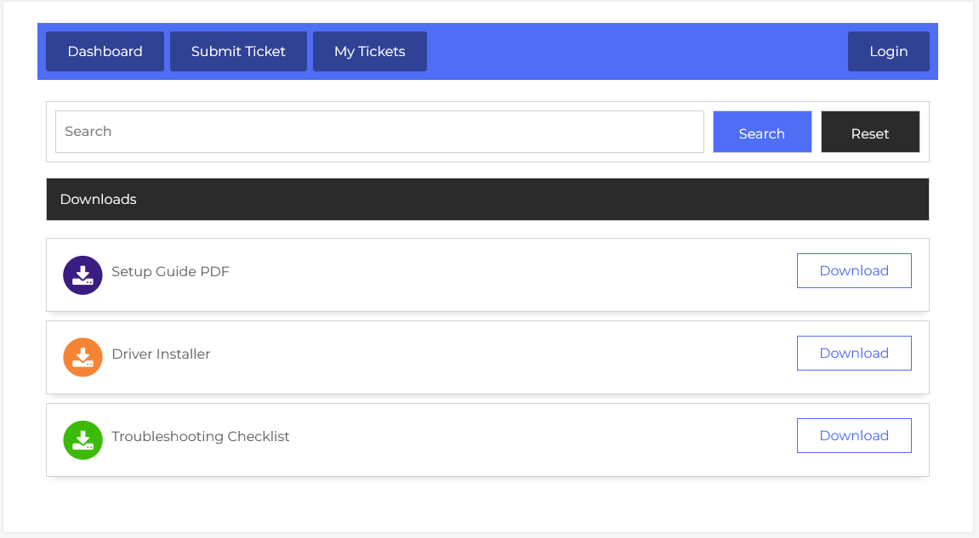Viewport: 979px width, 538px height.
Task: Download the Troubleshooting Checklist
Action: tap(854, 436)
